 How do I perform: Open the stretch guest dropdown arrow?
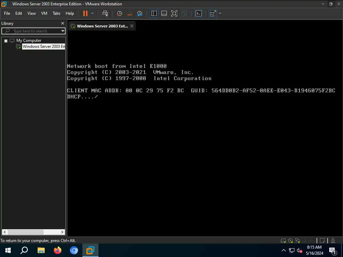tap(220, 13)
